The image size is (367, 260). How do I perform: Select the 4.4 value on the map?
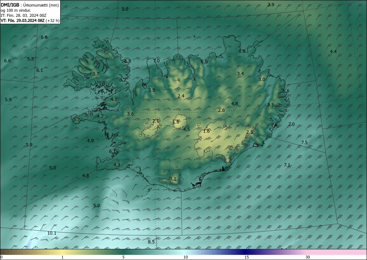click(x=333, y=51)
